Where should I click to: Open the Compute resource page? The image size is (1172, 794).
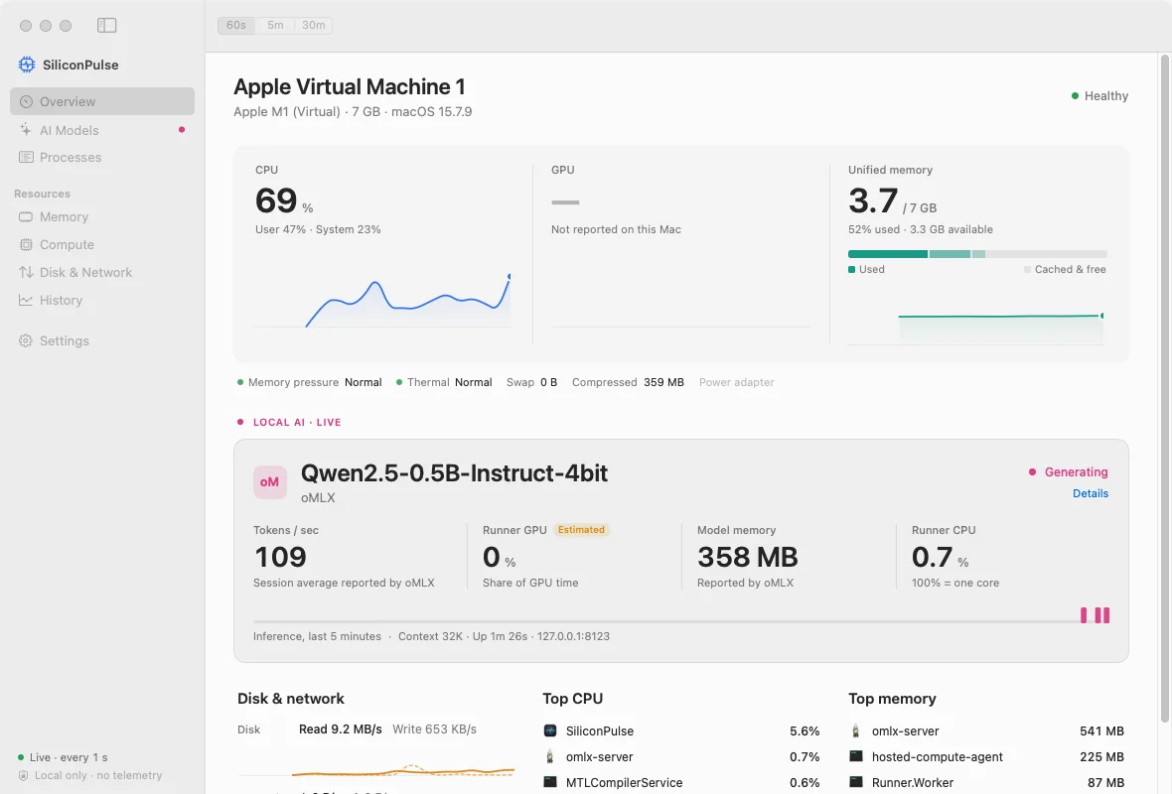coord(102,244)
